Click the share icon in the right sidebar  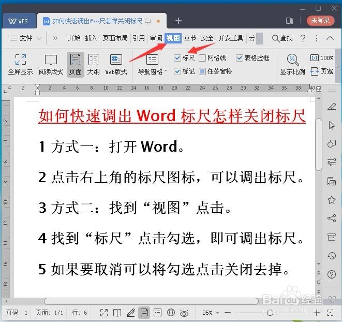coord(332,218)
